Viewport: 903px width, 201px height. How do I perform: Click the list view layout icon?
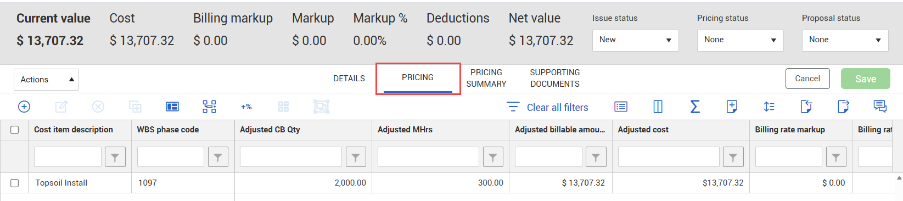click(x=621, y=107)
